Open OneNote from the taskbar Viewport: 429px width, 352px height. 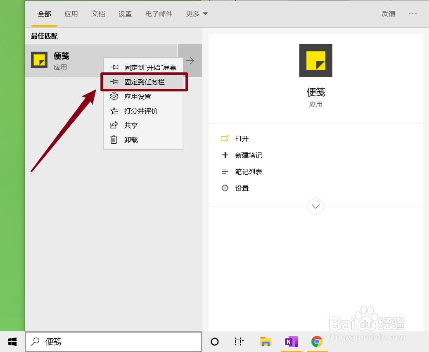point(291,342)
